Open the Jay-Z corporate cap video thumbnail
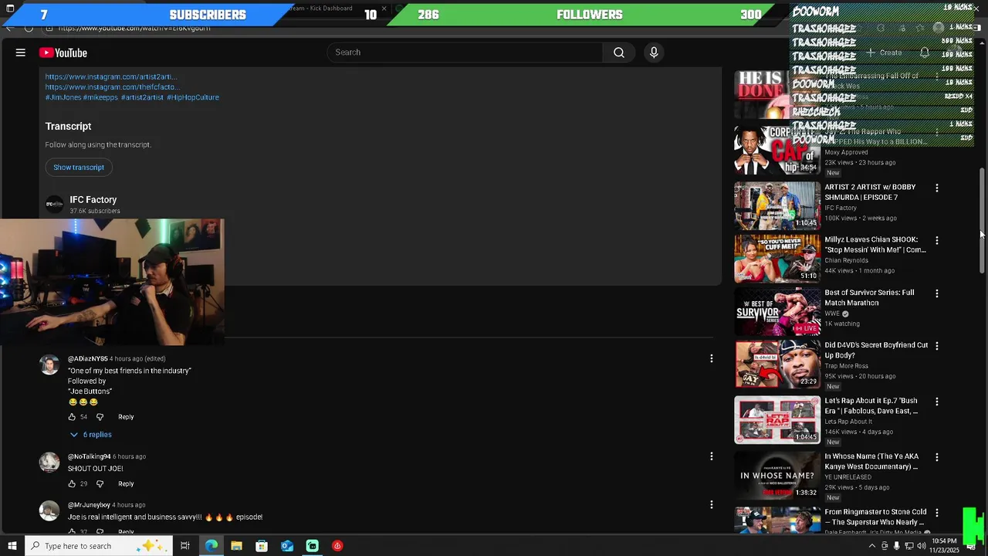Screen dimensions: 988x556 click(777, 151)
